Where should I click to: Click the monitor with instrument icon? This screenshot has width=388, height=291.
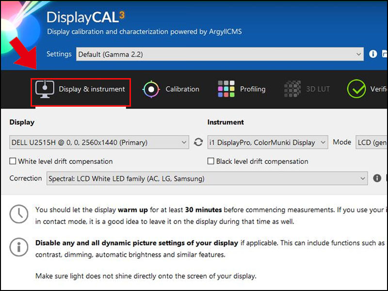pyautogui.click(x=45, y=89)
